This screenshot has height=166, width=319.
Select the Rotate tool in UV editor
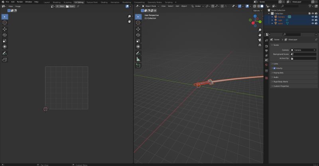5,35
